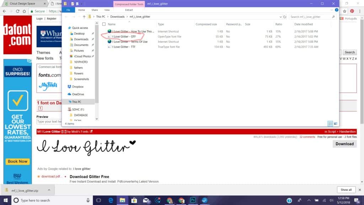This screenshot has height=205, width=364.
Task: Click the Properties quick access toolbar icon
Action: pyautogui.click(x=73, y=4)
